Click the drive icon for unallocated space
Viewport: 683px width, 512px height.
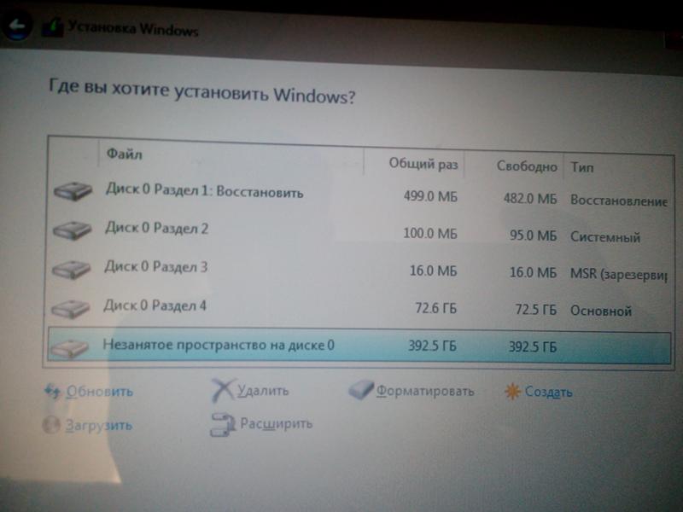pos(69,347)
